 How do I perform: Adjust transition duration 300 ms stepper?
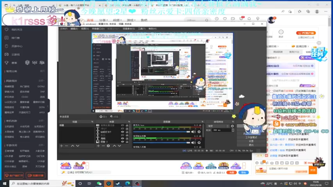233,130
